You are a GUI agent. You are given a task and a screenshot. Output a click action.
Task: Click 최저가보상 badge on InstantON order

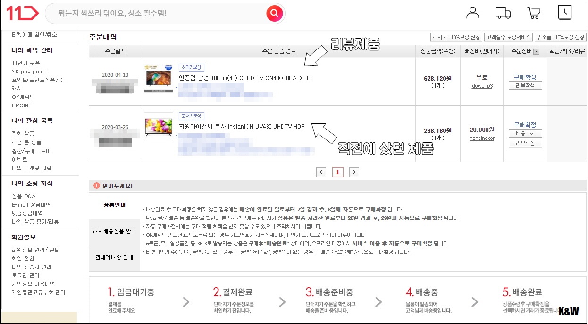[191, 116]
